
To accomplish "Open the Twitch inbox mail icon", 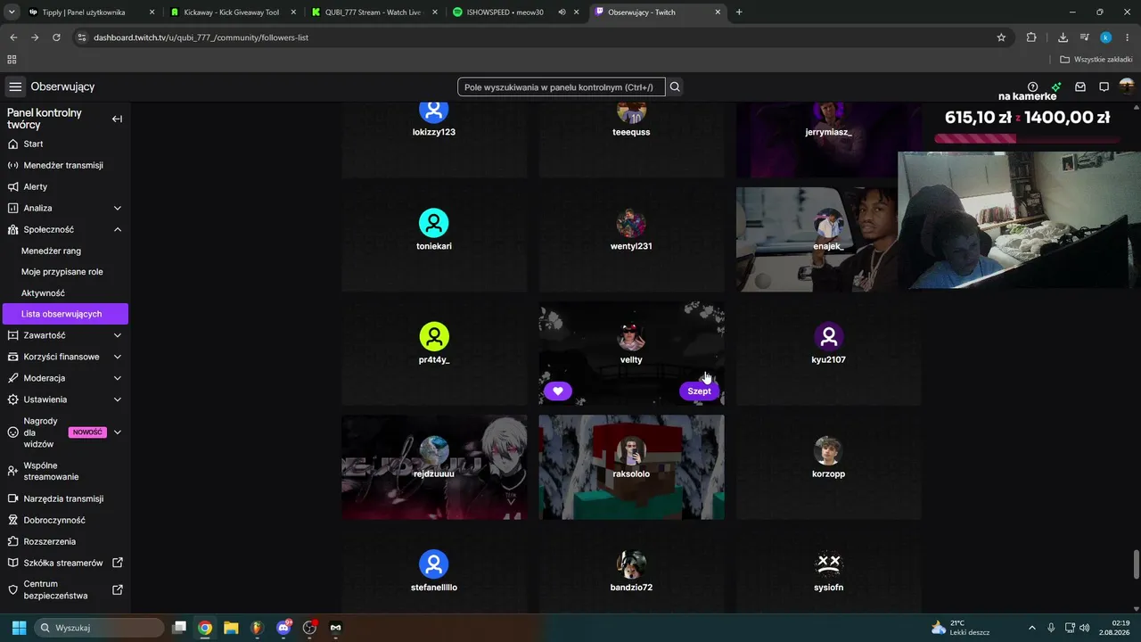I will 1080,86.
